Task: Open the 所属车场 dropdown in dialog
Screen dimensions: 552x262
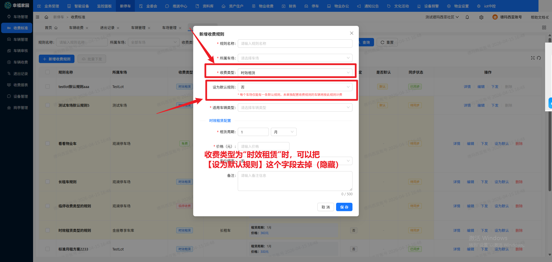Action: pyautogui.click(x=295, y=58)
